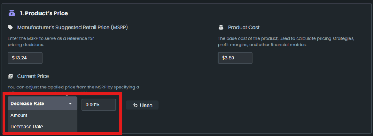This screenshot has height=136, width=373.
Task: Click the Product Cost label text
Action: point(244,28)
